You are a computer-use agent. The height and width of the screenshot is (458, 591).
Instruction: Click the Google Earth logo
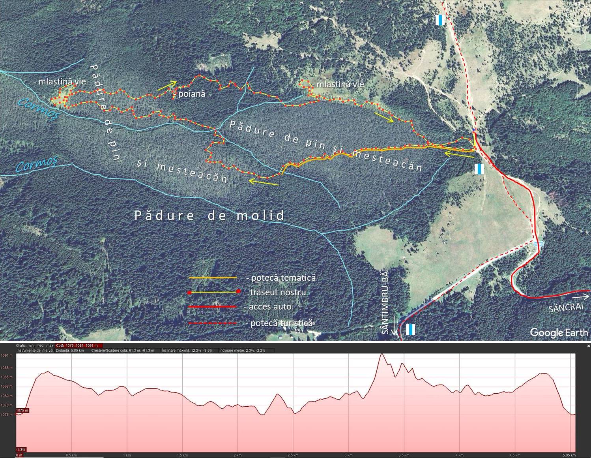pos(559,332)
